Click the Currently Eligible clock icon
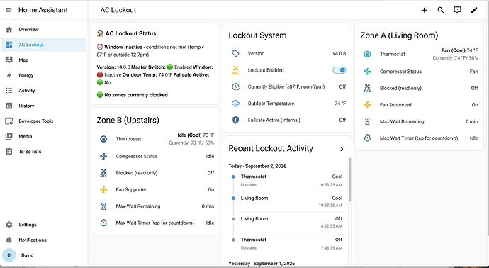 [x=235, y=86]
